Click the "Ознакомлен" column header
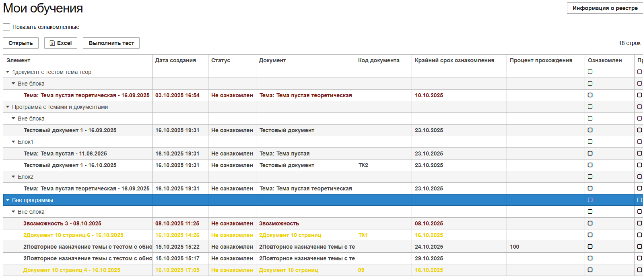This screenshot has width=643, height=276. (610, 60)
